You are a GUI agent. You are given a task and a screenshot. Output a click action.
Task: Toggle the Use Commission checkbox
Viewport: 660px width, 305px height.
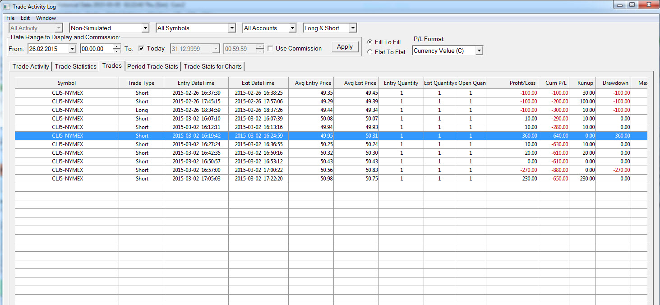click(270, 48)
